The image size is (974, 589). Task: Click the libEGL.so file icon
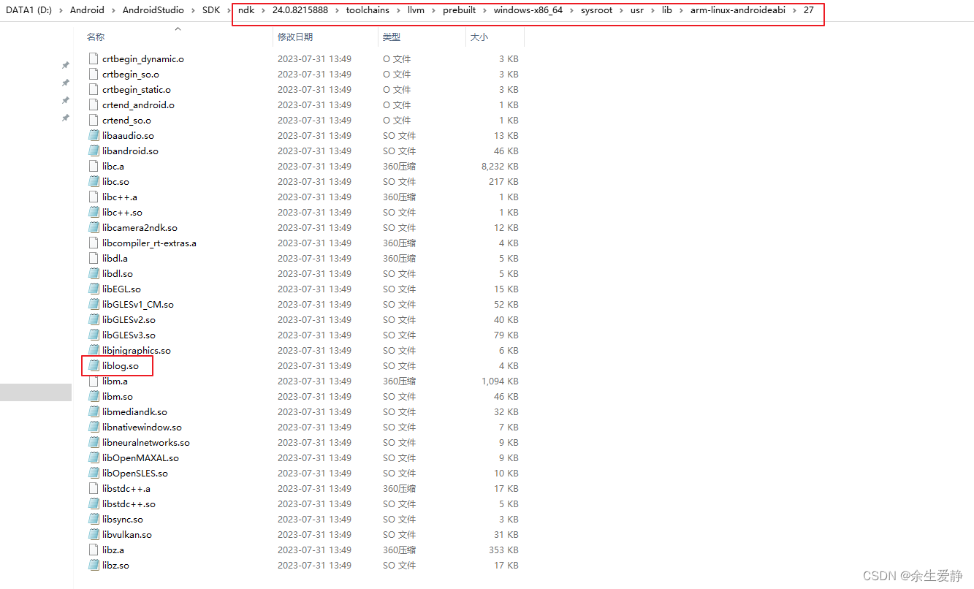coord(93,289)
